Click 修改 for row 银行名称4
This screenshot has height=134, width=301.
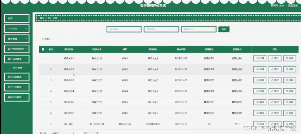coord(275,91)
